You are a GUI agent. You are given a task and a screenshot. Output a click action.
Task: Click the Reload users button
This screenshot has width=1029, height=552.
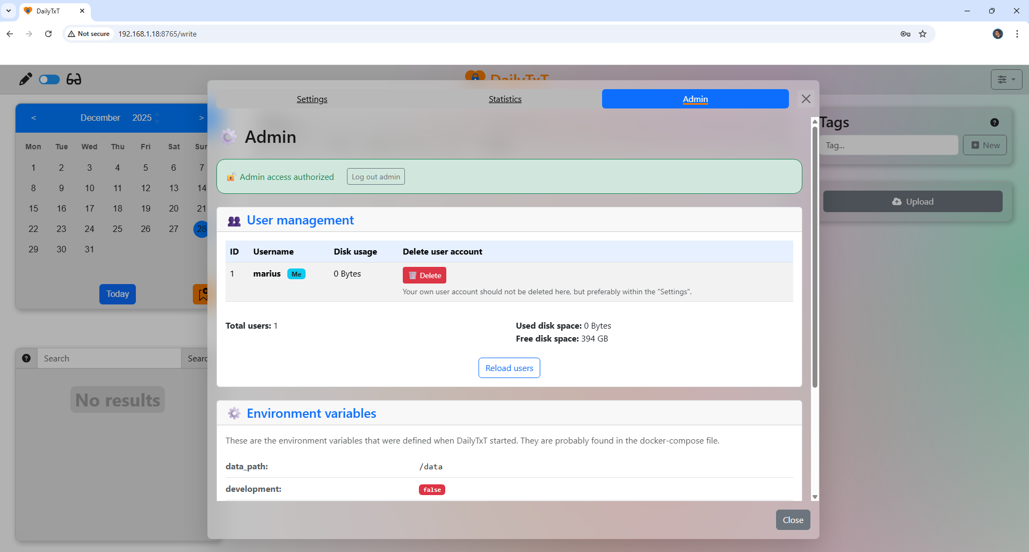(x=509, y=368)
